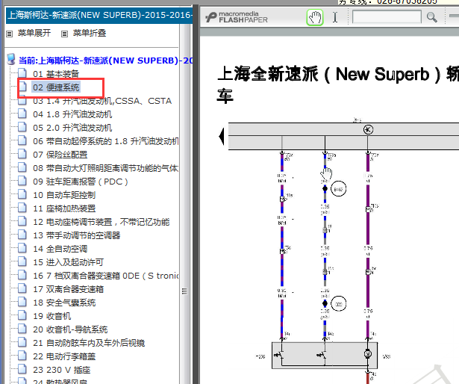Viewport: 459px width, 384px height.
Task: Open 16 7 档双离合器变速箱 entry
Action: (106, 276)
